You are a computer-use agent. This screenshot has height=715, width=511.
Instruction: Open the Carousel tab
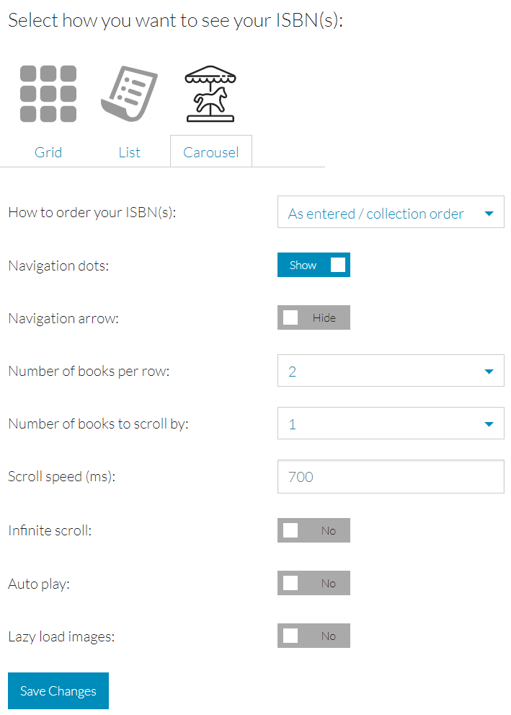tap(211, 152)
